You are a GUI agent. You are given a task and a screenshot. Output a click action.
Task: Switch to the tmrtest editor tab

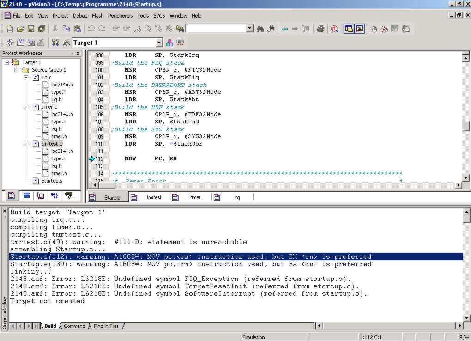tap(149, 197)
